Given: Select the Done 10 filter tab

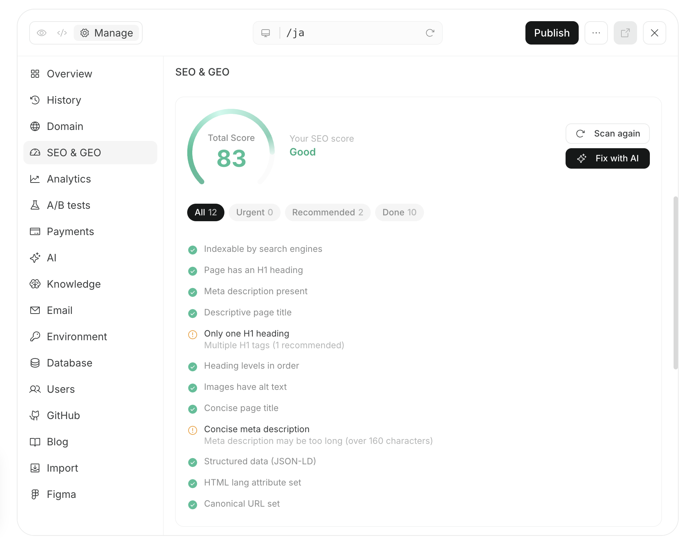Looking at the screenshot, I should tap(399, 212).
